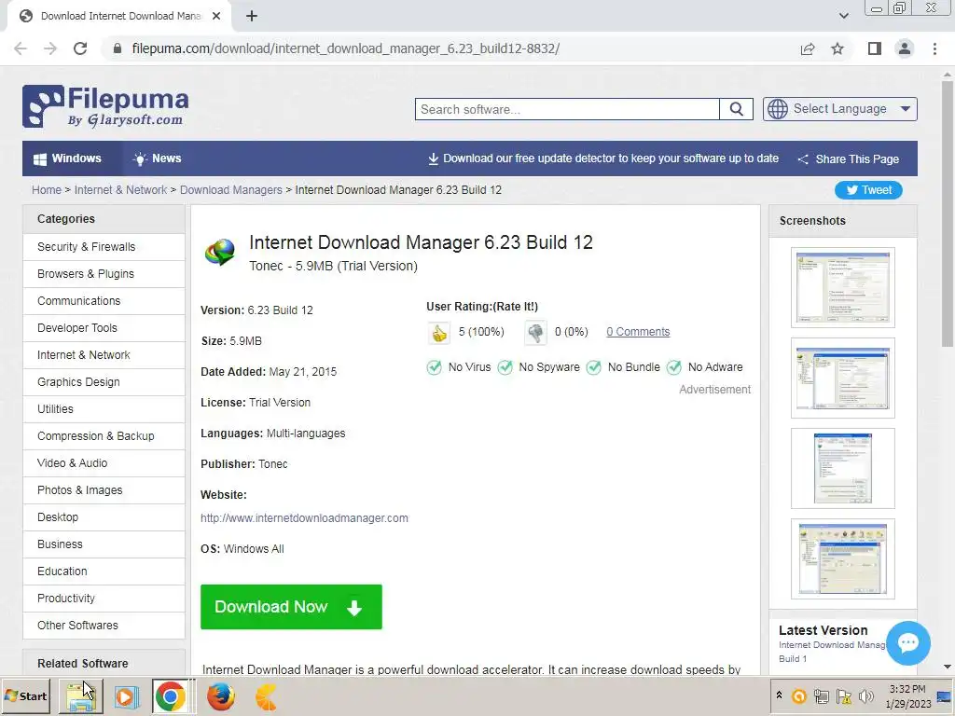The height and width of the screenshot is (716, 955).
Task: Select Utilities category
Action: click(104, 409)
